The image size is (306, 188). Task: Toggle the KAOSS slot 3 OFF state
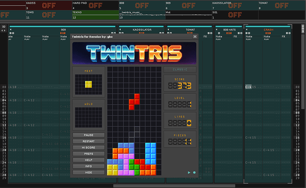49,5
